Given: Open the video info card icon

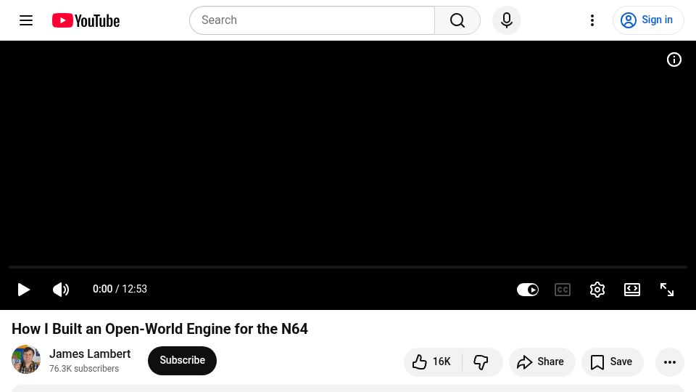Looking at the screenshot, I should point(674,60).
